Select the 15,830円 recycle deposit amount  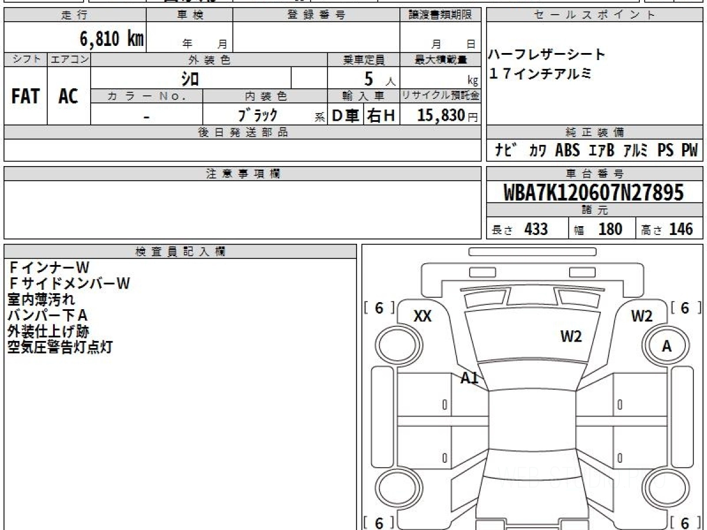pos(448,115)
